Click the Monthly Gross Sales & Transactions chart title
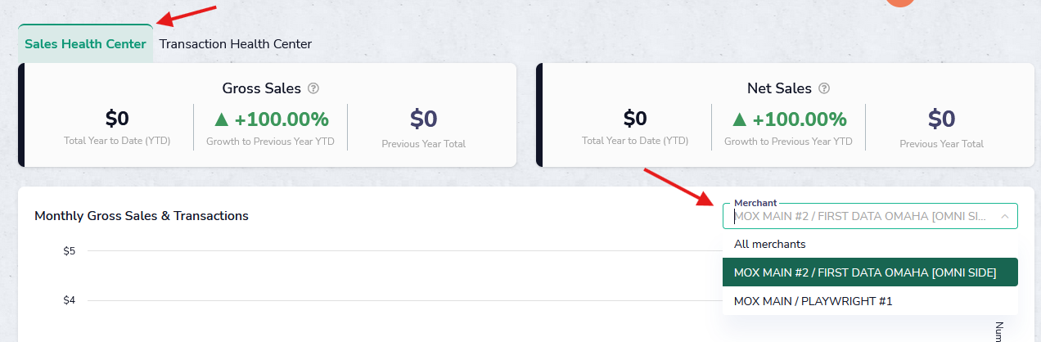Image resolution: width=1041 pixels, height=342 pixels. pyautogui.click(x=142, y=216)
